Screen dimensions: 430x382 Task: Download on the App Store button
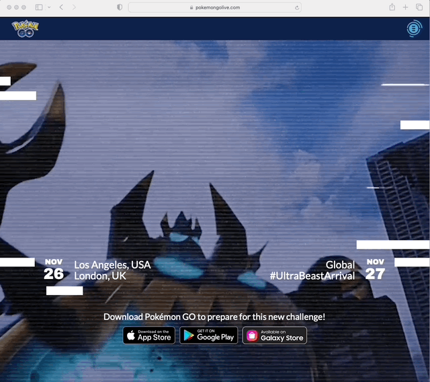[149, 336]
